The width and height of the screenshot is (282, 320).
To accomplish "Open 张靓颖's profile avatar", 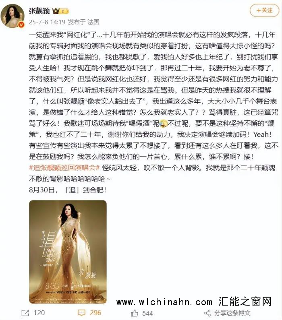I will [x=12, y=16].
